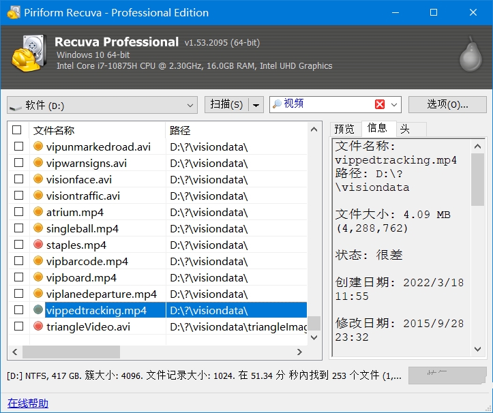
Task: Check the box for viplanedeparture.mp4
Action: 19,293
